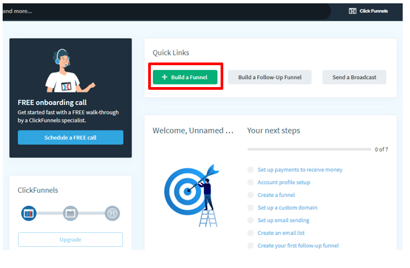The height and width of the screenshot is (268, 410).
Task: Open Set up email sending link
Action: [x=284, y=220]
